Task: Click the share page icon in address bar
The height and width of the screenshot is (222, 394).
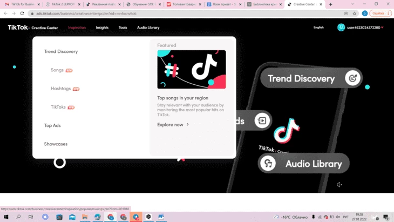Action: [x=346, y=14]
